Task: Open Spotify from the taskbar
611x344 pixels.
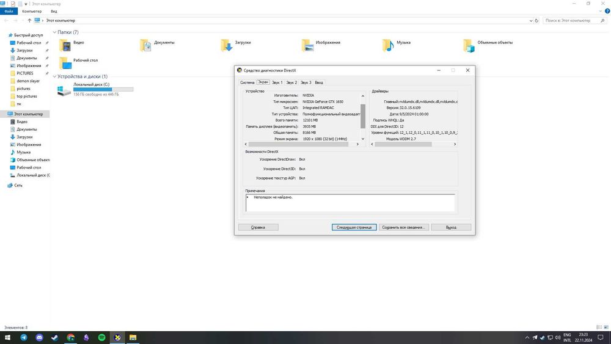Action: (101, 337)
